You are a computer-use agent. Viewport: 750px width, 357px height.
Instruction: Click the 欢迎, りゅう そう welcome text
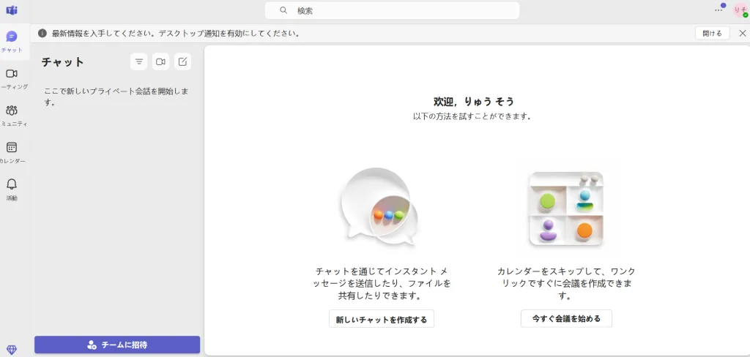click(474, 101)
